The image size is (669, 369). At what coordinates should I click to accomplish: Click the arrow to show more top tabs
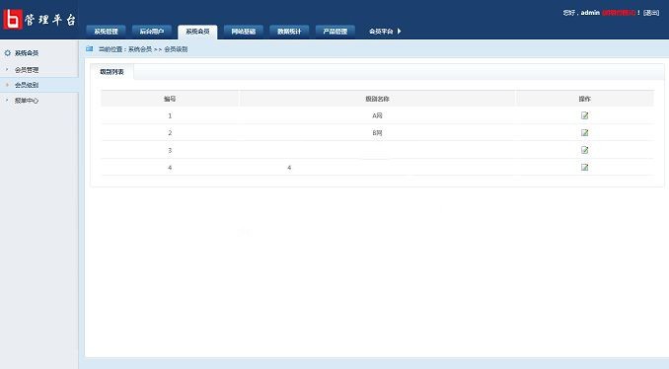coord(399,32)
